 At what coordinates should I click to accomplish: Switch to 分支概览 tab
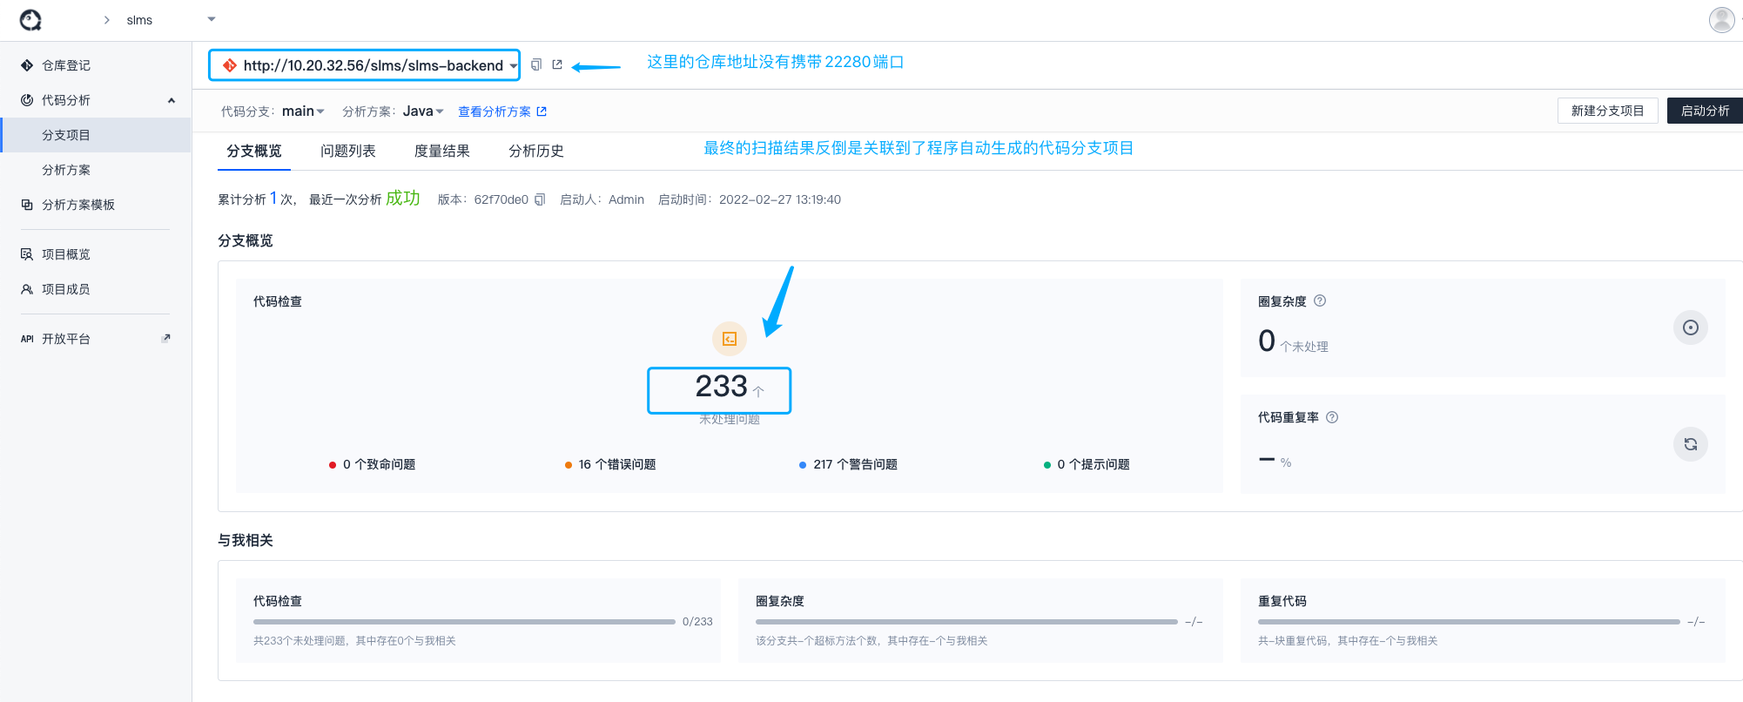(x=254, y=151)
